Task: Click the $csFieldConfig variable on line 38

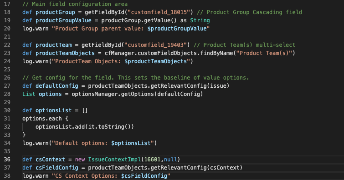Action: [144, 176]
